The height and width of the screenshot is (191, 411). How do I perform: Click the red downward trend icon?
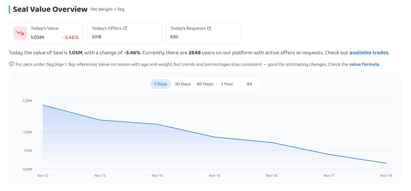(x=20, y=33)
